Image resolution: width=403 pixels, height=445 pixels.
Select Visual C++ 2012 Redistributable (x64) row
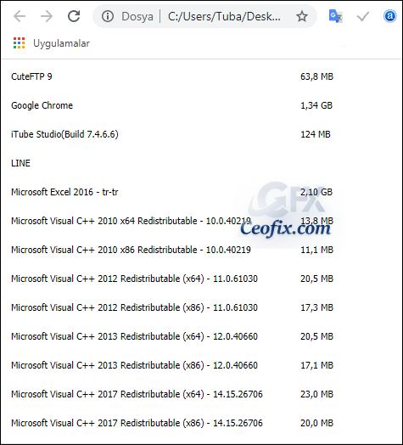point(134,279)
